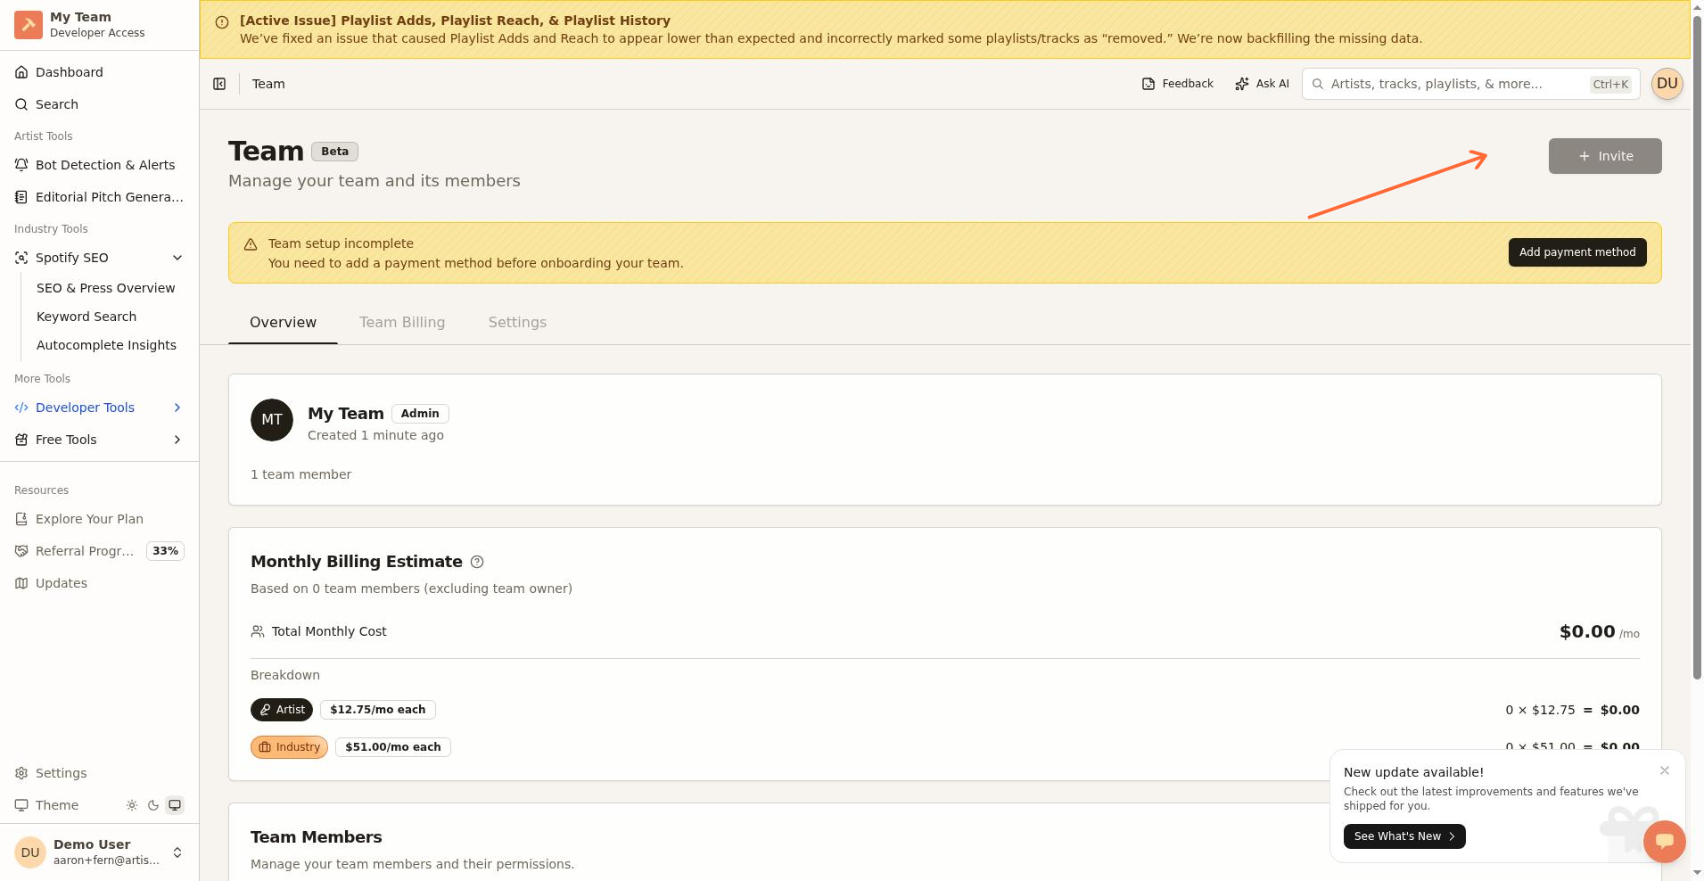Open the chat support bubble
The width and height of the screenshot is (1704, 881).
[1665, 841]
